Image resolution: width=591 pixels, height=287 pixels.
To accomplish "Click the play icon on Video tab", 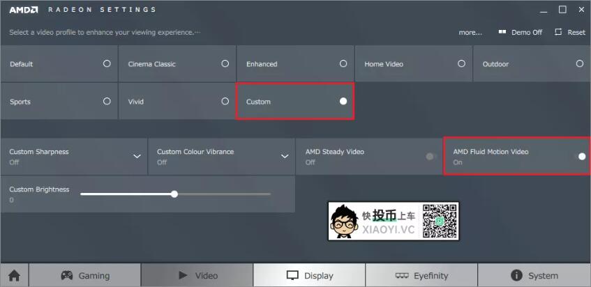I will point(184,275).
